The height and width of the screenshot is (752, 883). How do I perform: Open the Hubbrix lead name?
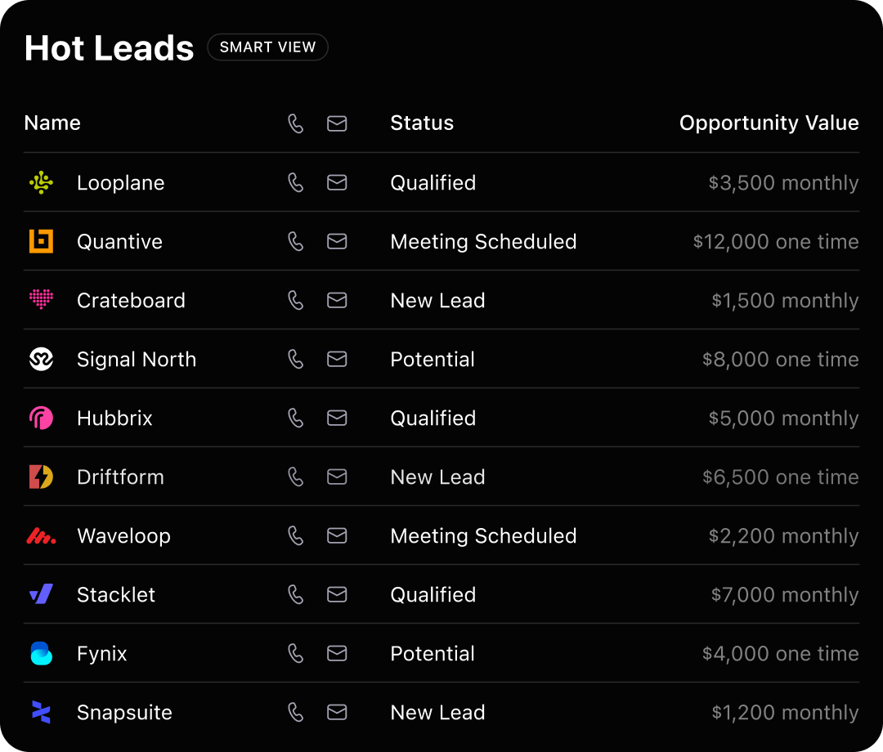coord(114,419)
